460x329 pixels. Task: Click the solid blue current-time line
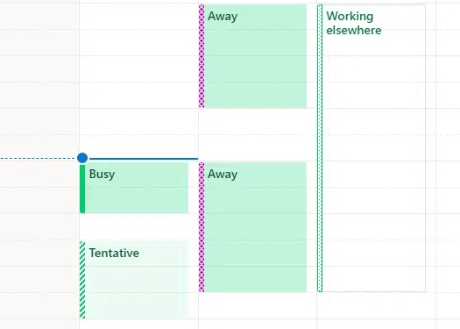(x=144, y=159)
